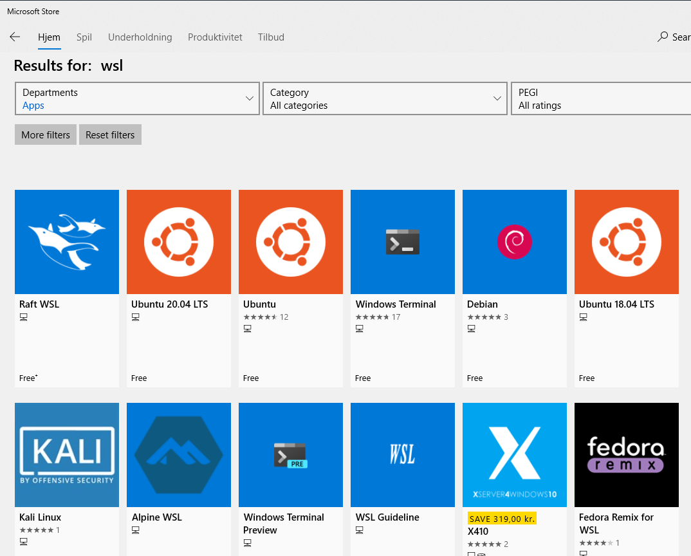Viewport: 691px width, 556px height.
Task: Open the Windows Terminal Preview title link
Action: [x=284, y=523]
